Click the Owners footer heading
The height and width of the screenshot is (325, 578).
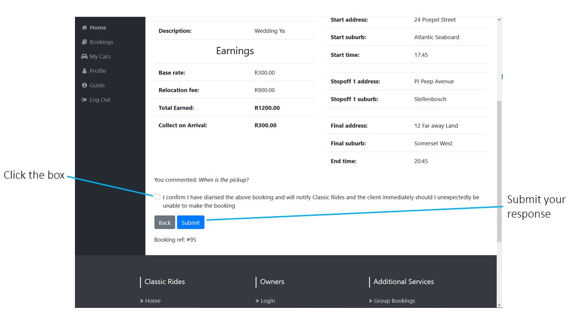[x=272, y=282]
